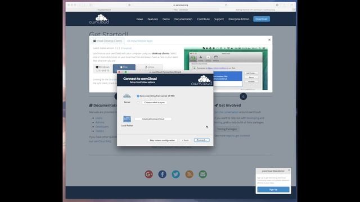The width and height of the screenshot is (360, 202).
Task: Click the local folder path button
Action: pyautogui.click(x=153, y=119)
